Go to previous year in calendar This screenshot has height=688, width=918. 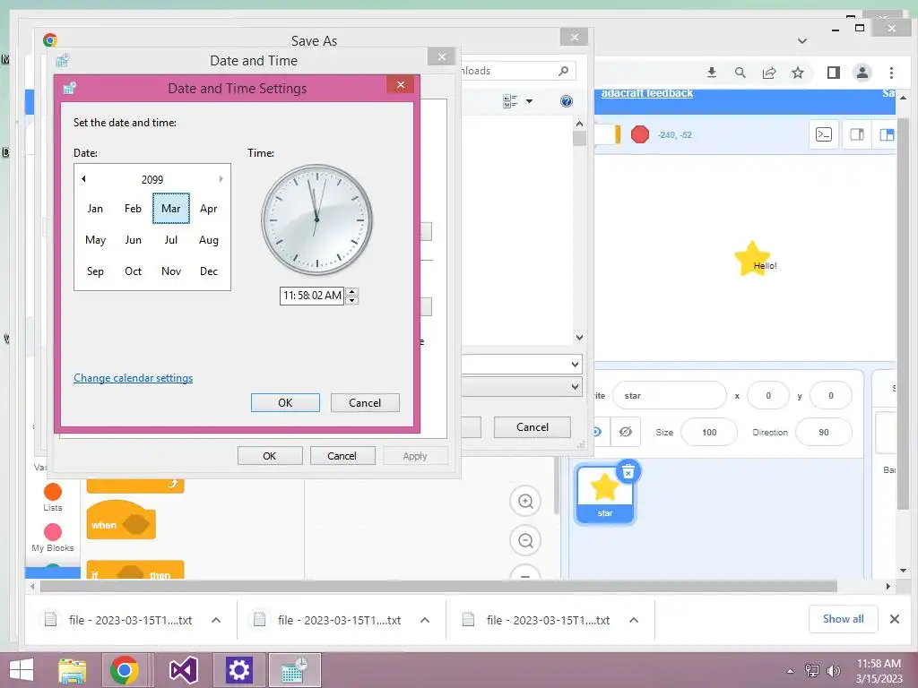point(83,179)
